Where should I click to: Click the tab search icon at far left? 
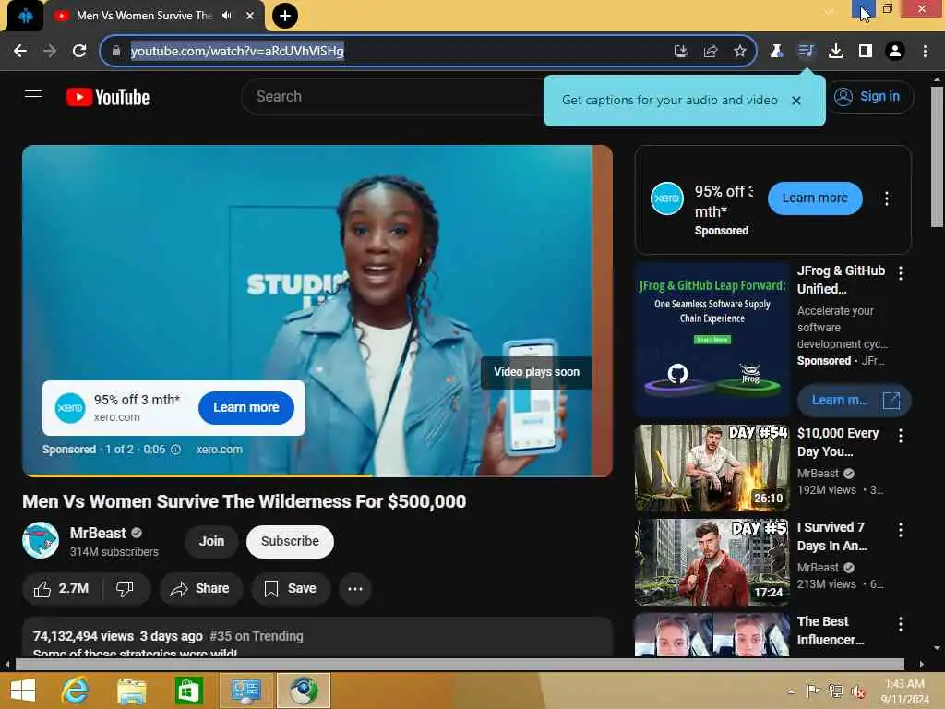[25, 17]
